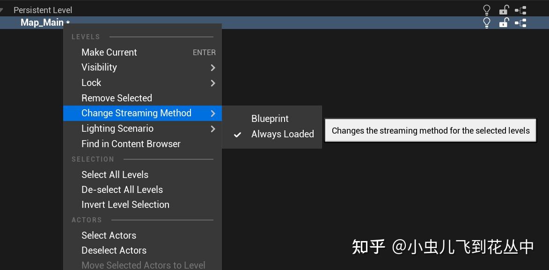
Task: Click De-select All Levels
Action: [x=122, y=190]
